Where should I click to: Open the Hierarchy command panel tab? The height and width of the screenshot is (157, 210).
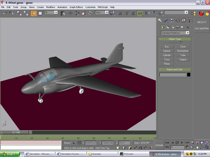tap(172, 20)
